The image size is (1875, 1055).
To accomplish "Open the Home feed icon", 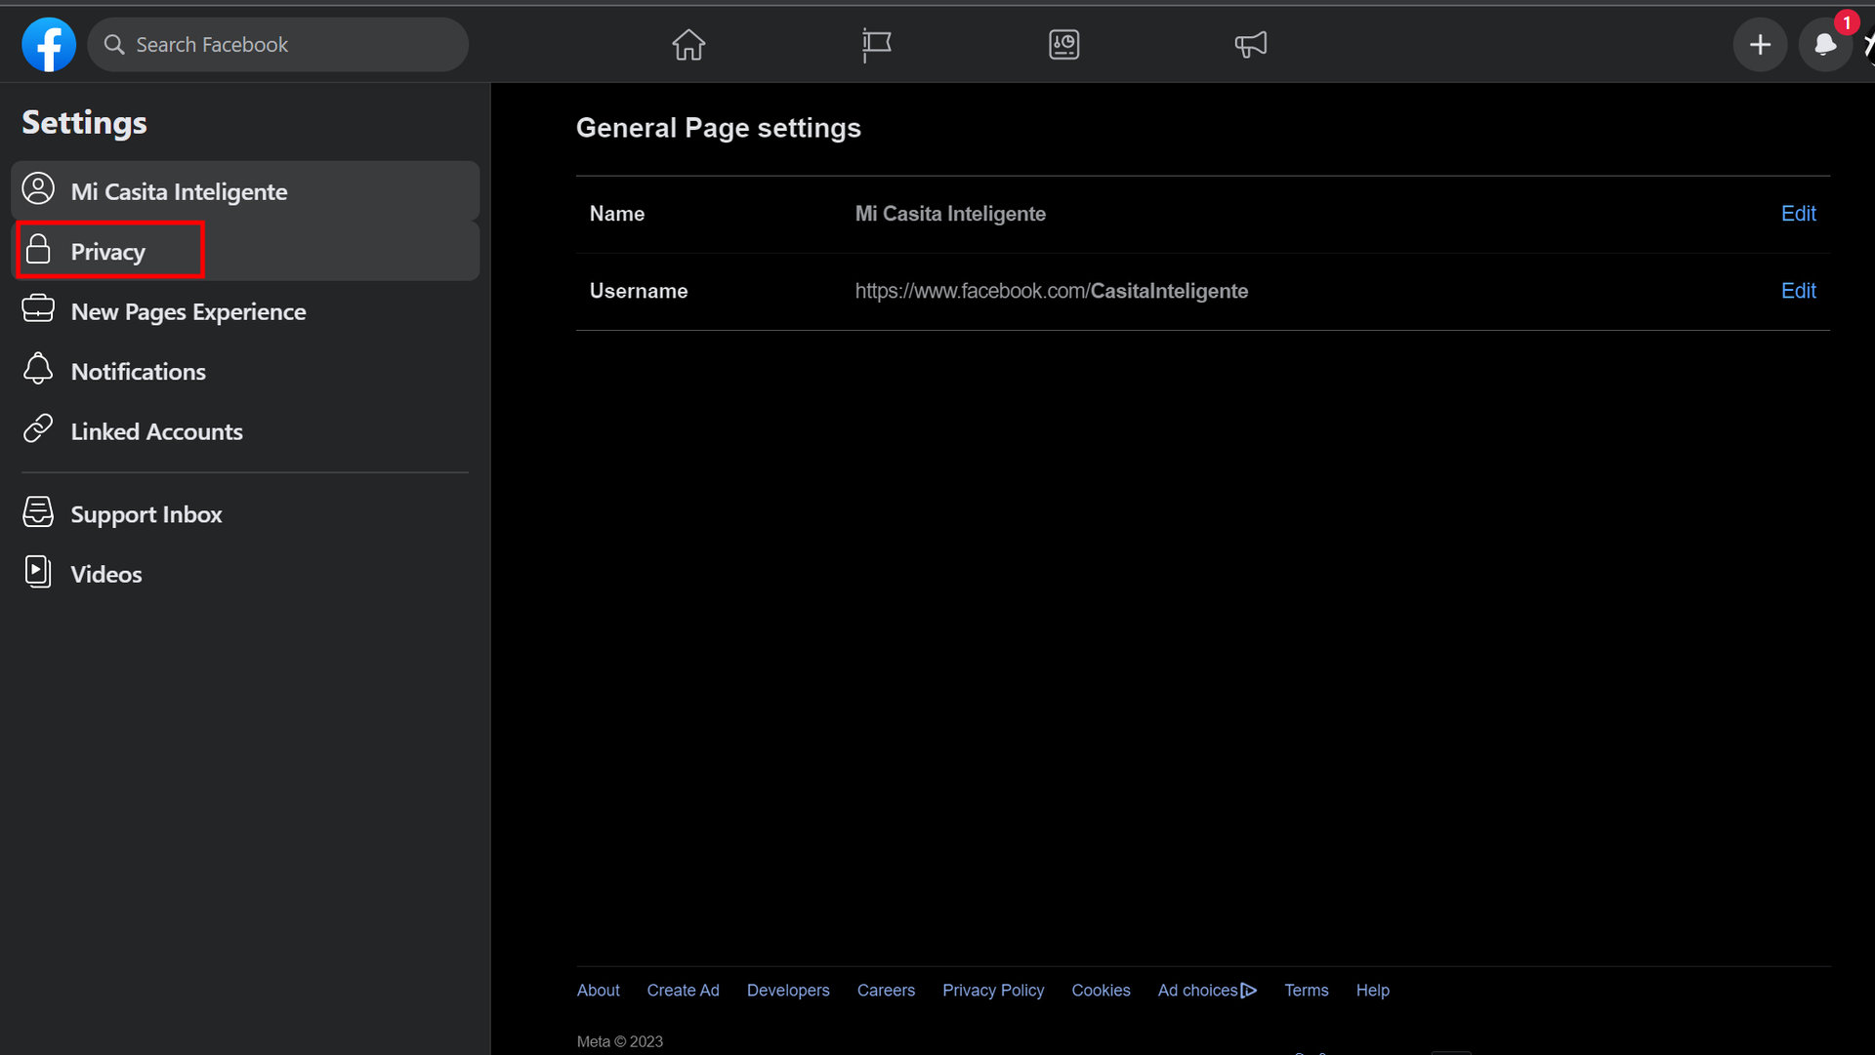I will [x=688, y=44].
